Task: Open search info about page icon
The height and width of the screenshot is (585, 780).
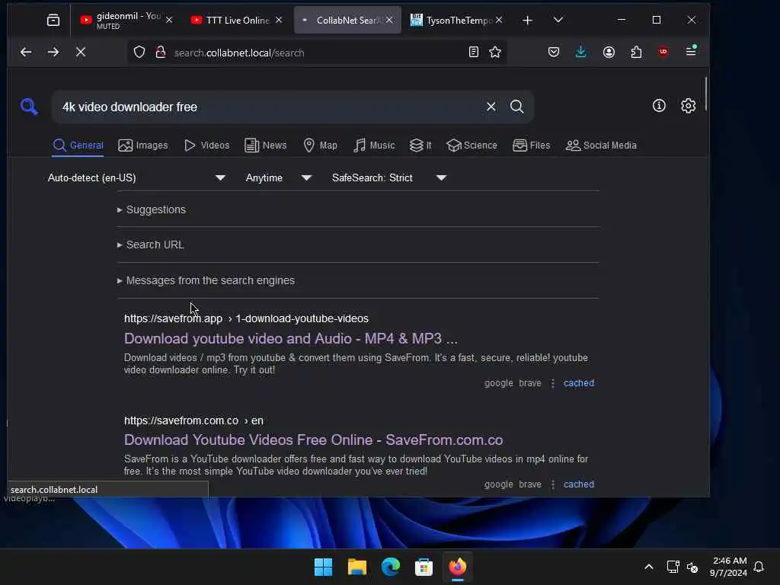Action: click(659, 105)
